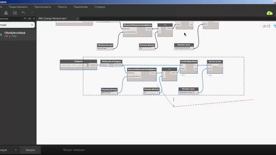Open the Параметры menu
The image size is (276, 155).
tap(81, 7)
